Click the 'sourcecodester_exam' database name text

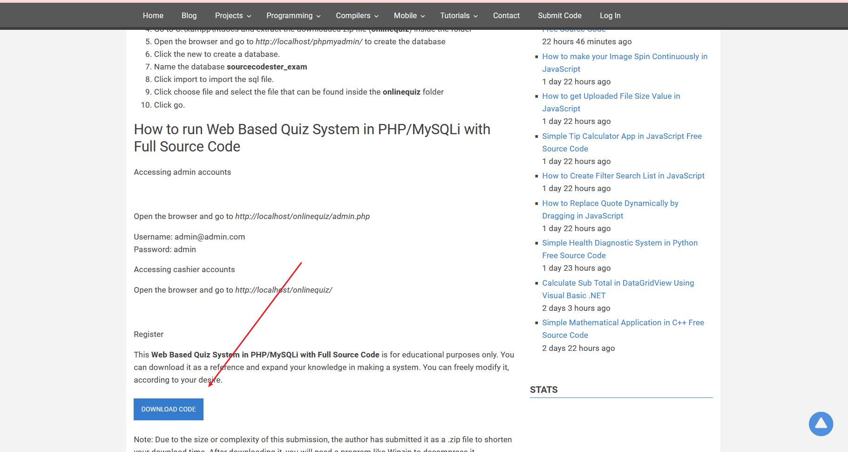coord(267,67)
